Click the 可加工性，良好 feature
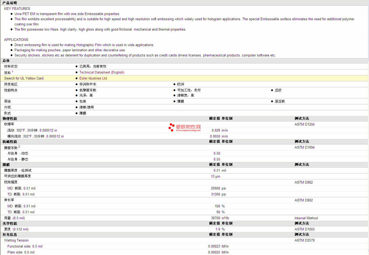 pos(189,90)
